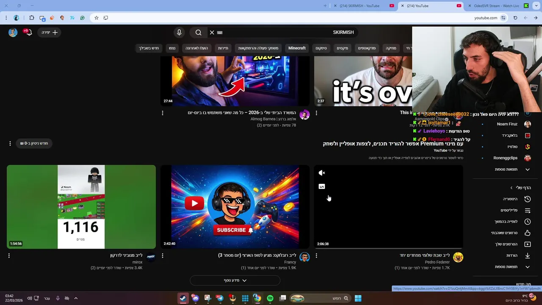The width and height of the screenshot is (542, 305).
Task: Expand the My page section header
Action: pos(521,188)
